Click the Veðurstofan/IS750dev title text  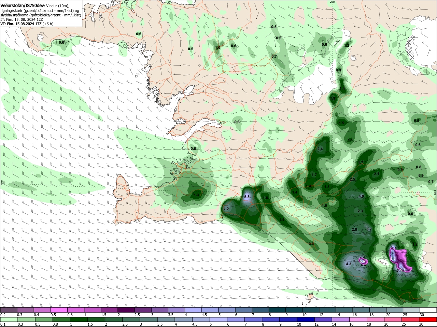click(22, 6)
